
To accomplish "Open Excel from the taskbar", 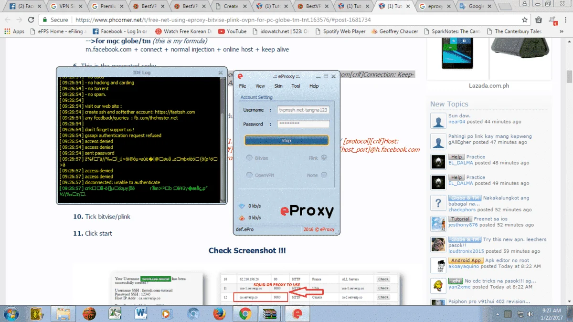I will click(x=115, y=314).
